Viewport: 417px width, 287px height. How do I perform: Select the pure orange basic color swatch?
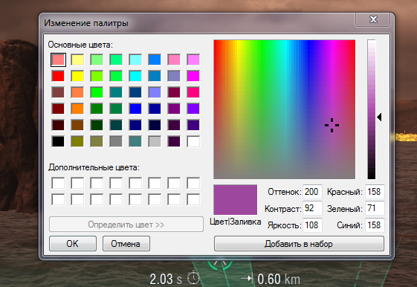click(x=77, y=109)
